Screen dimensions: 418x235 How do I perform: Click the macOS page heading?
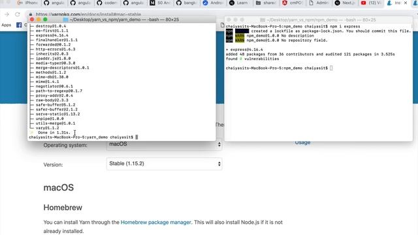click(59, 187)
